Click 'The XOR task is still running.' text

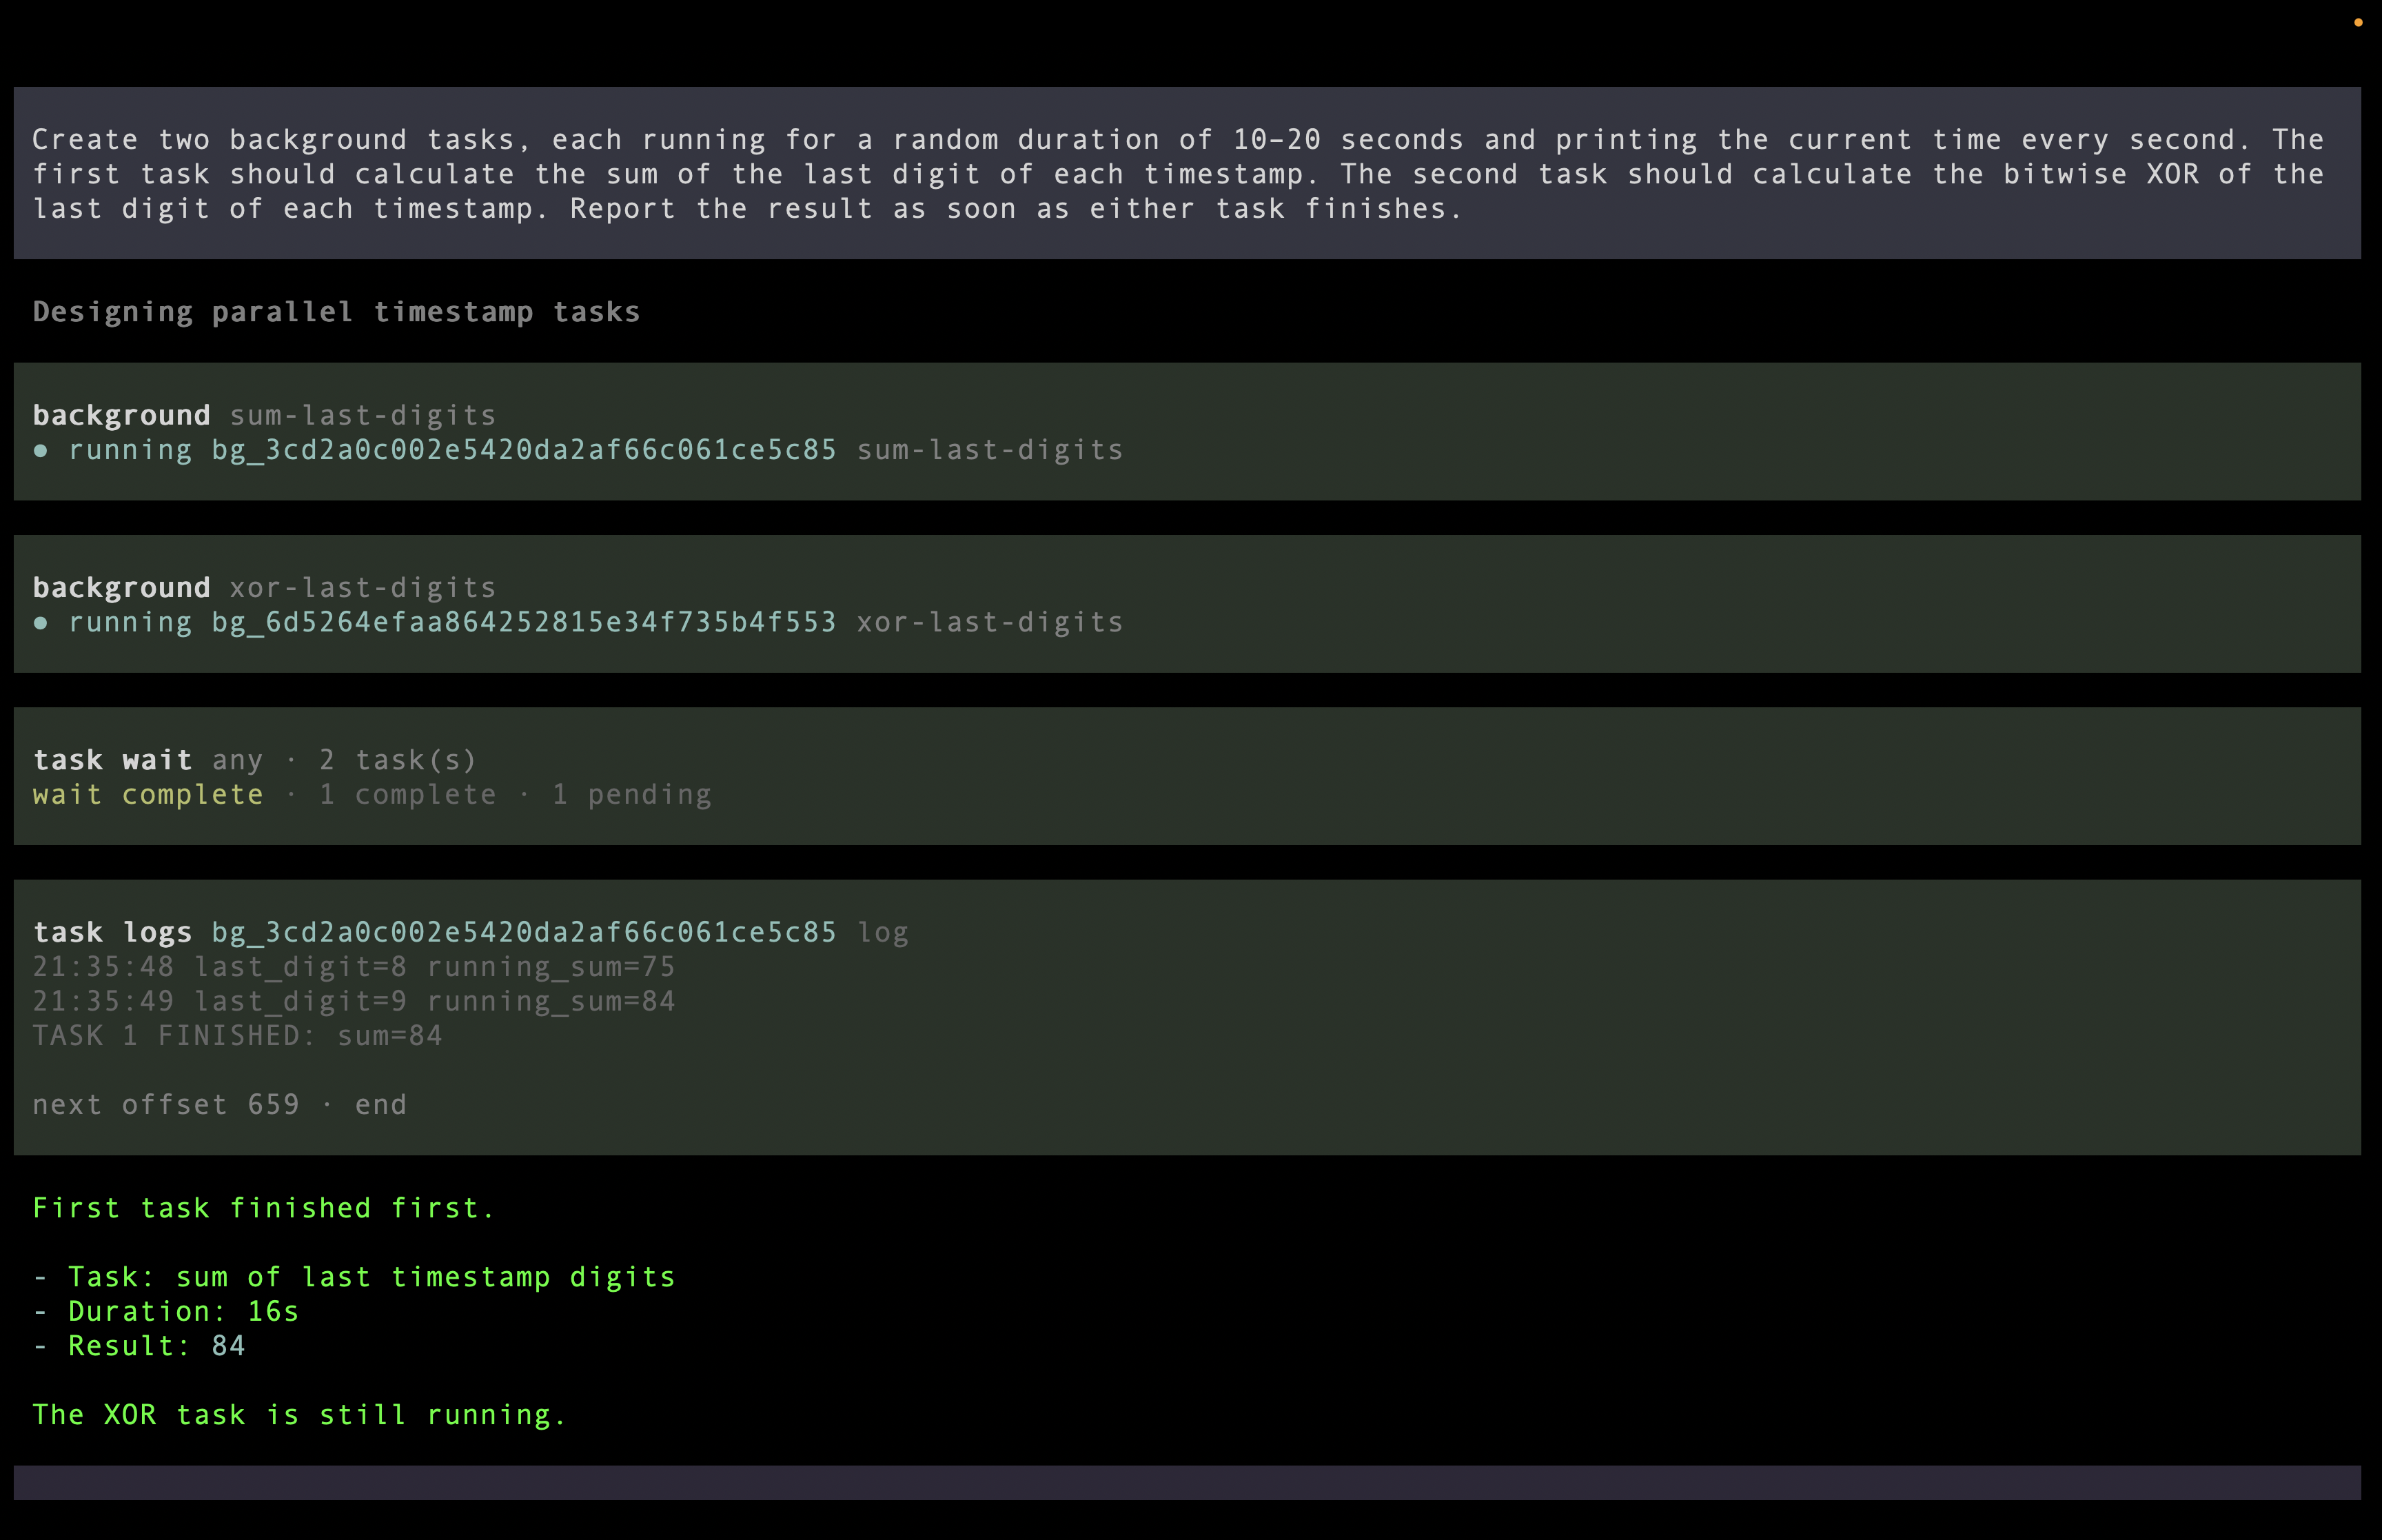[299, 1415]
